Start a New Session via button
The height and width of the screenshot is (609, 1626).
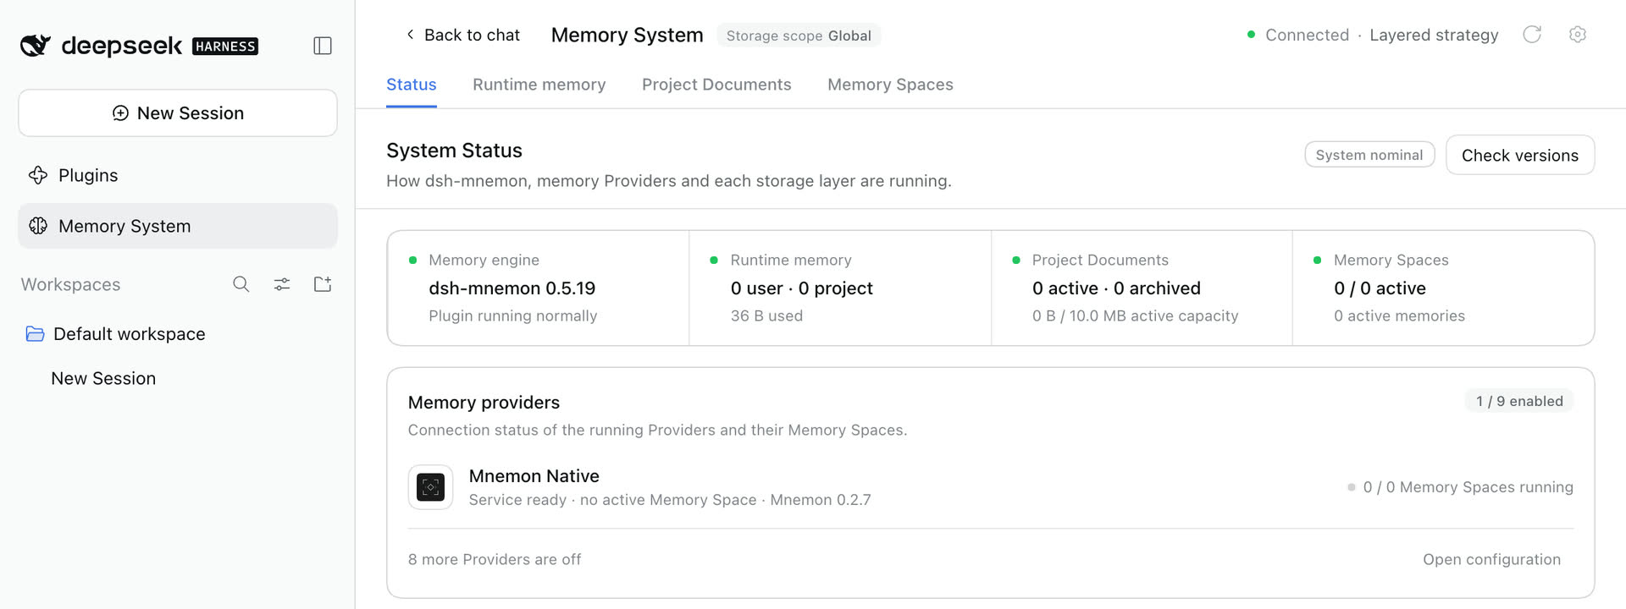(x=178, y=113)
